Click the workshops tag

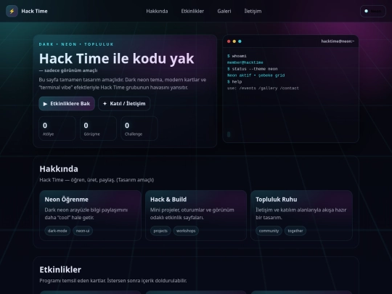point(186,231)
